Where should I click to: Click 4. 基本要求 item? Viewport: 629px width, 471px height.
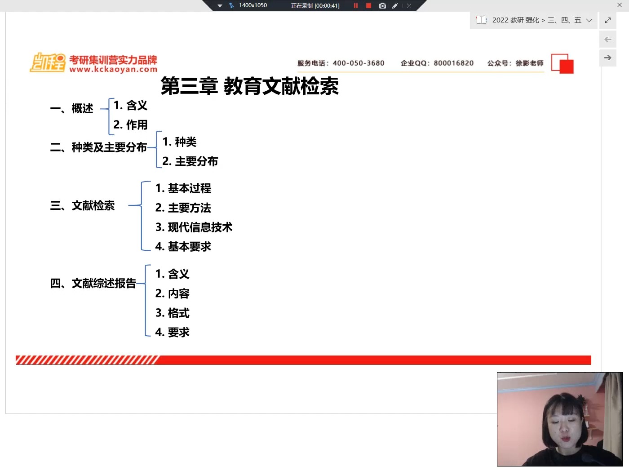(183, 246)
